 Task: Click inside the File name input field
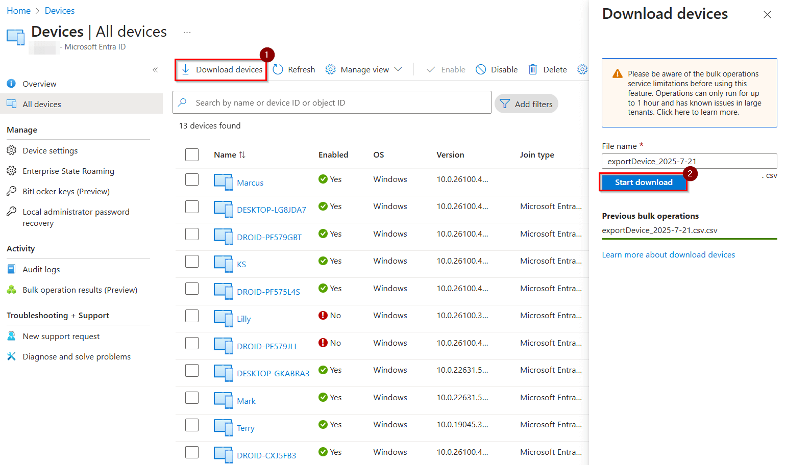click(689, 161)
